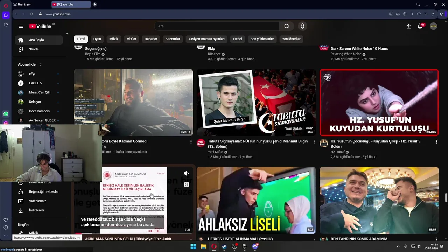Open the Hızlı Erişim speed dial
448x252 pixels.
(22, 5)
